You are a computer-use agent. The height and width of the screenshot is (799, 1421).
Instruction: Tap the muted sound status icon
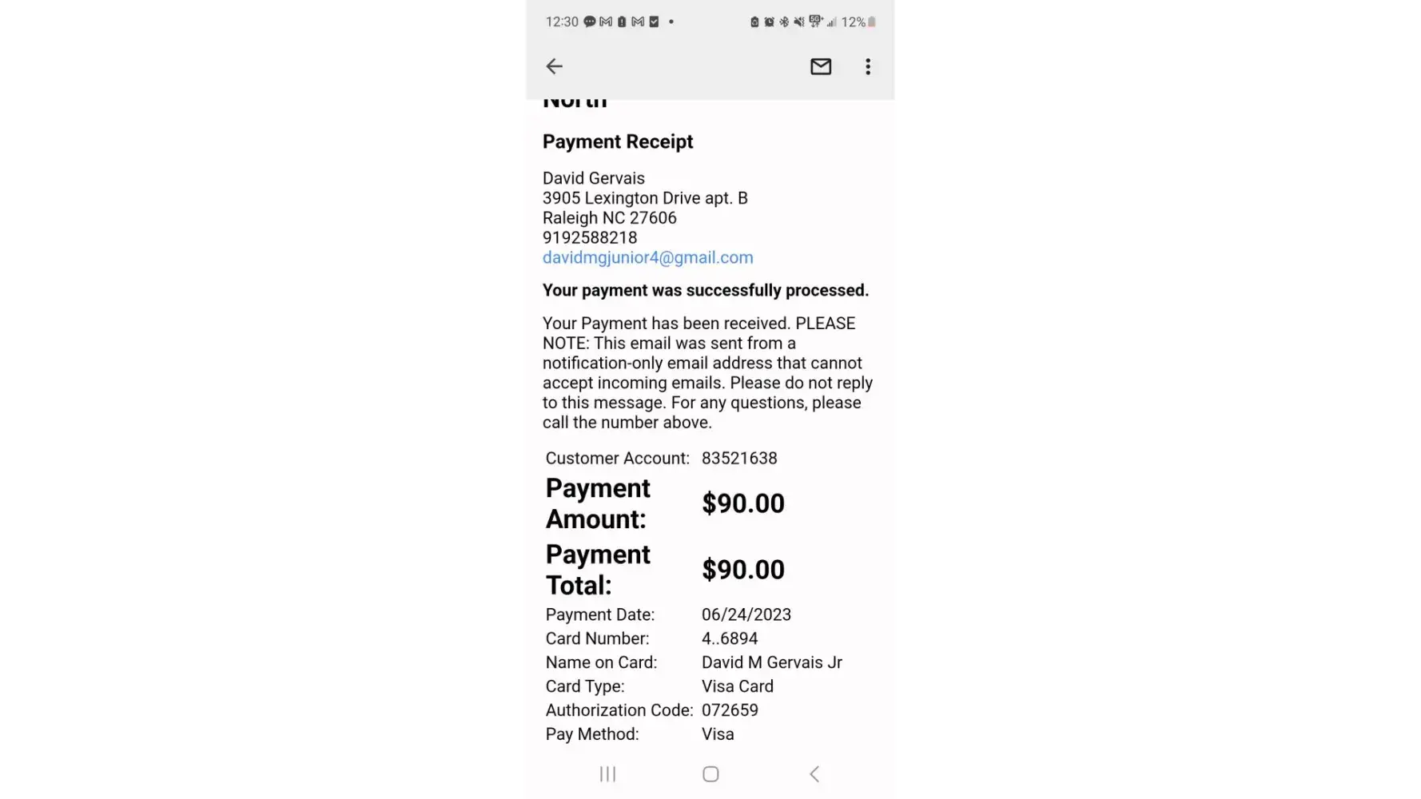[x=799, y=22]
